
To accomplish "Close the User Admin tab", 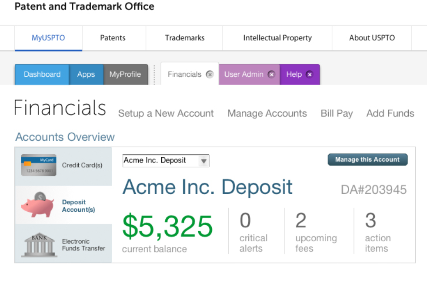I will pos(271,74).
